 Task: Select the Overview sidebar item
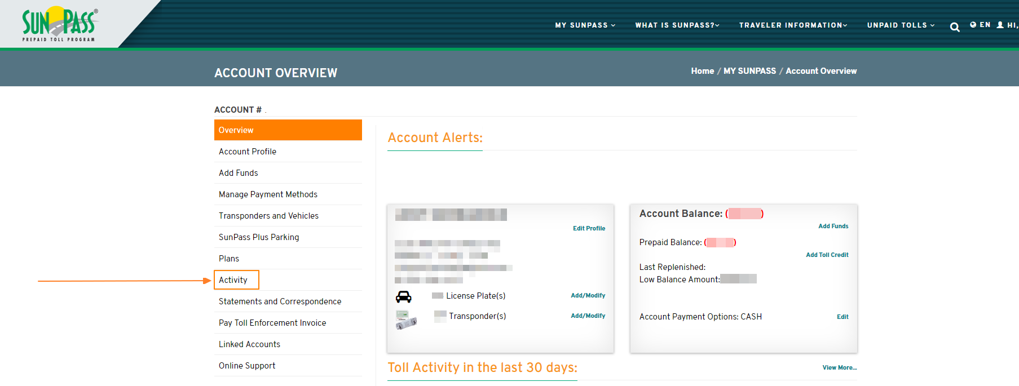(x=288, y=130)
